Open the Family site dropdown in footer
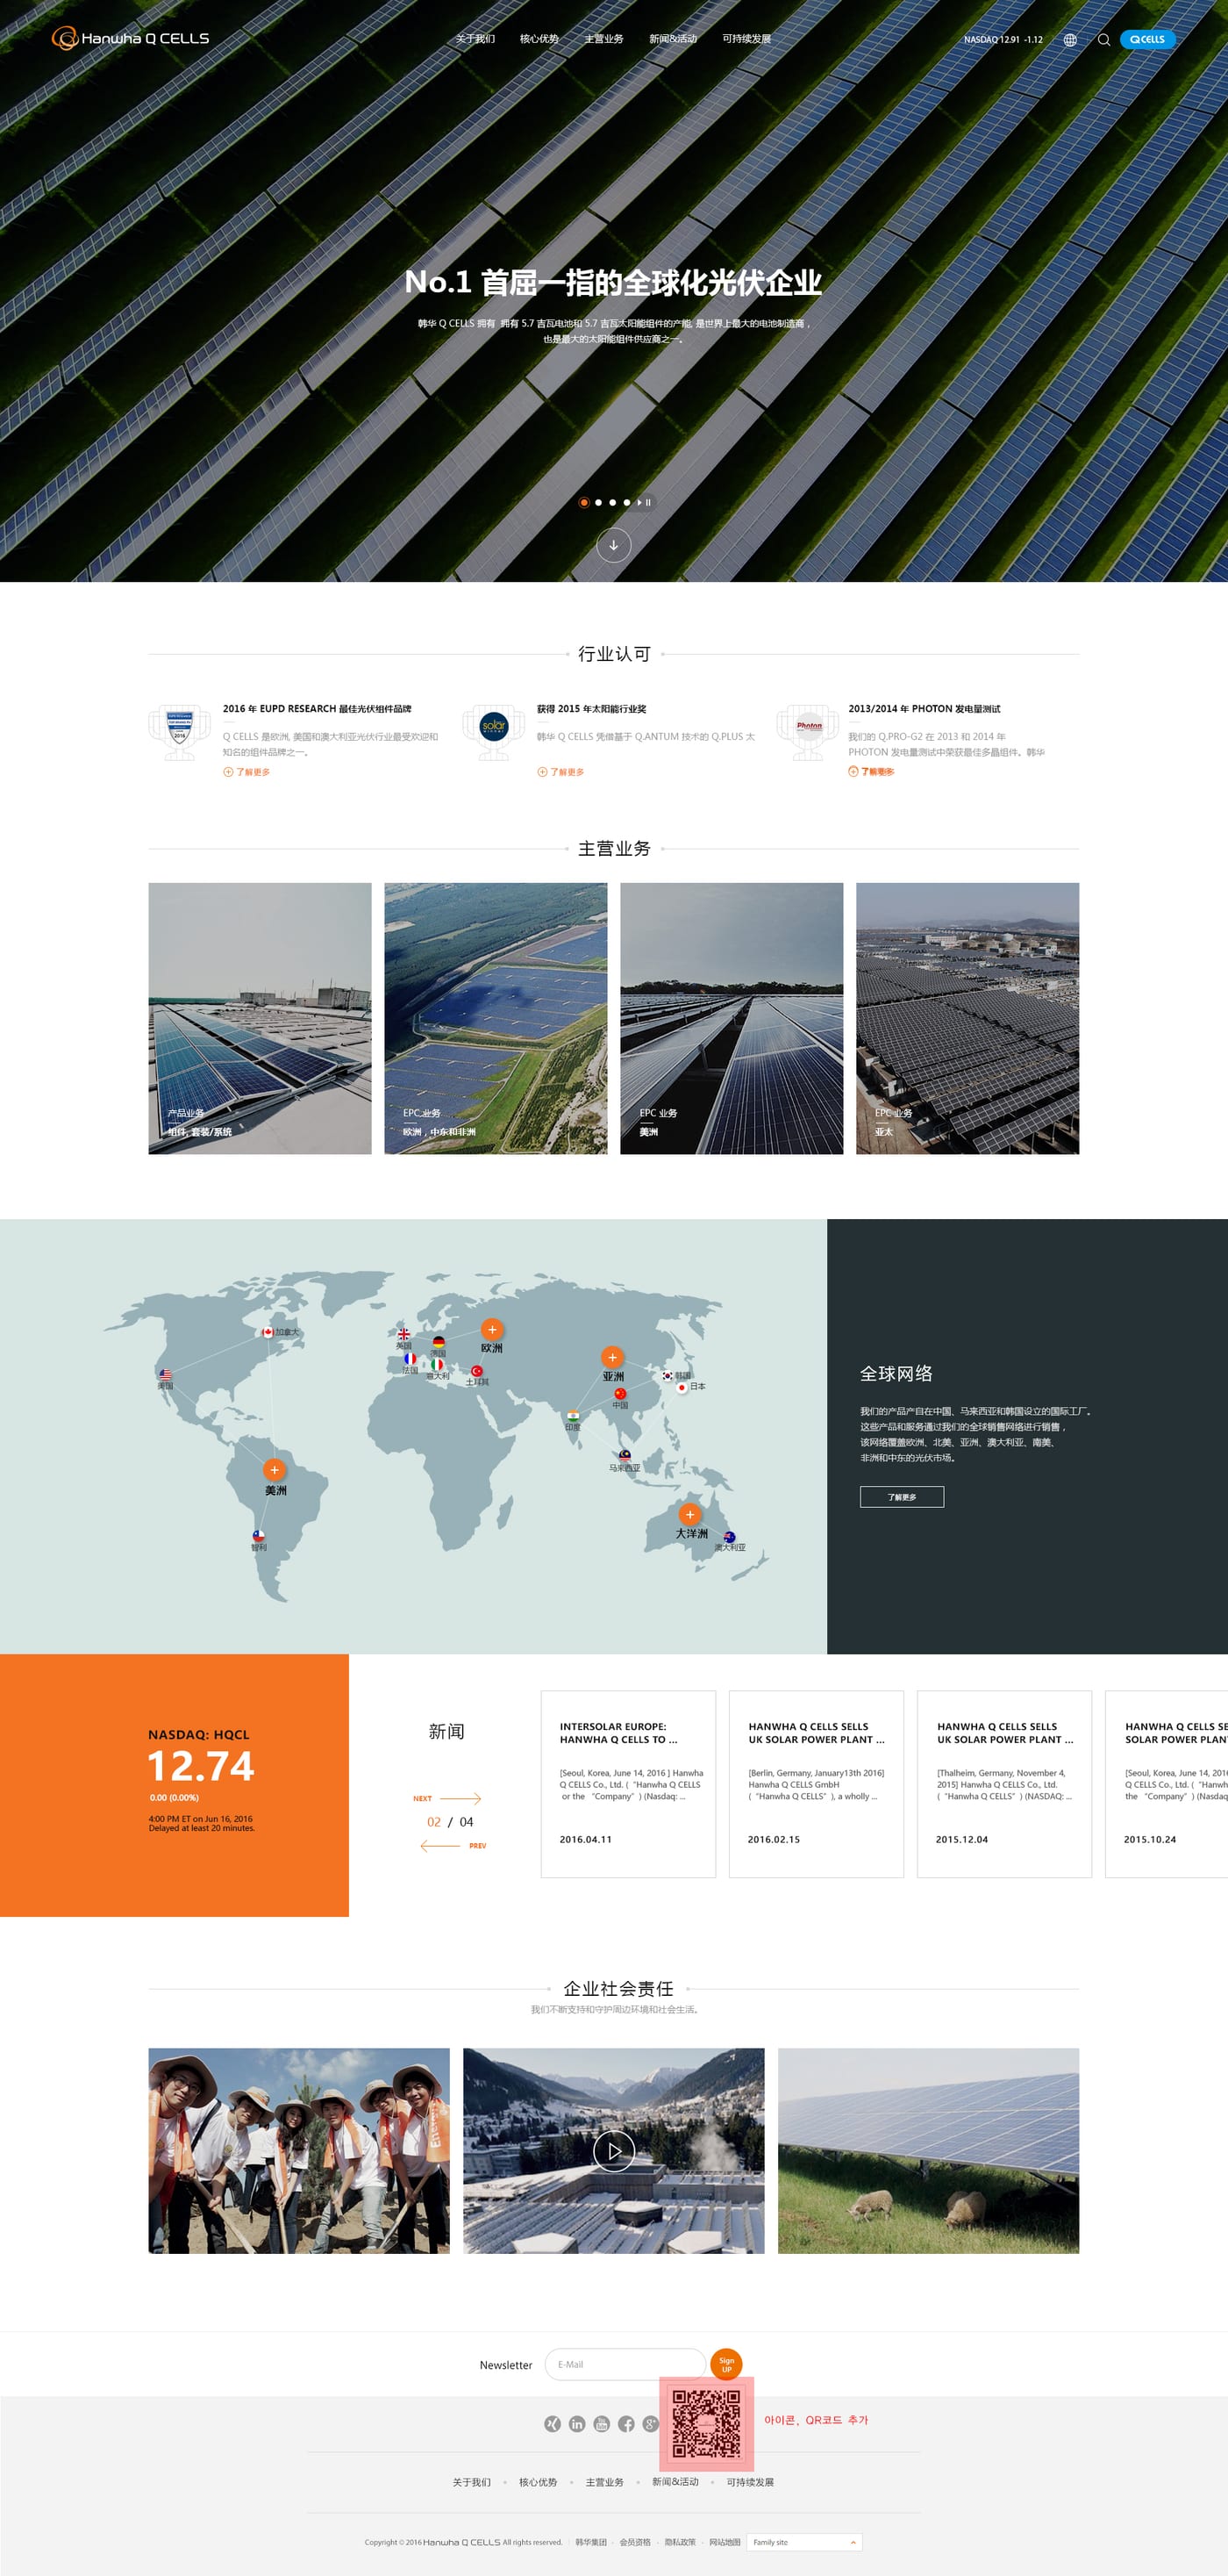1228x2576 pixels. tap(804, 2542)
